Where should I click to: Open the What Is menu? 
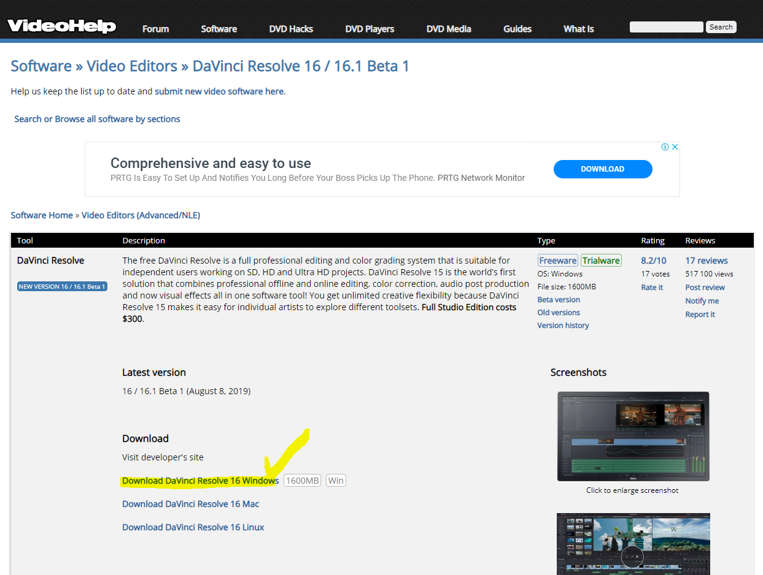coord(579,29)
